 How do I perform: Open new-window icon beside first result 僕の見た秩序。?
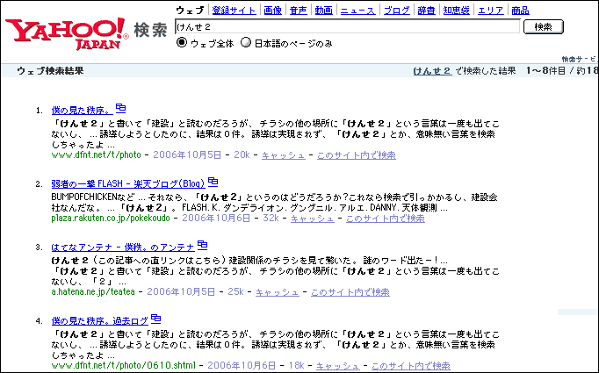tap(121, 109)
